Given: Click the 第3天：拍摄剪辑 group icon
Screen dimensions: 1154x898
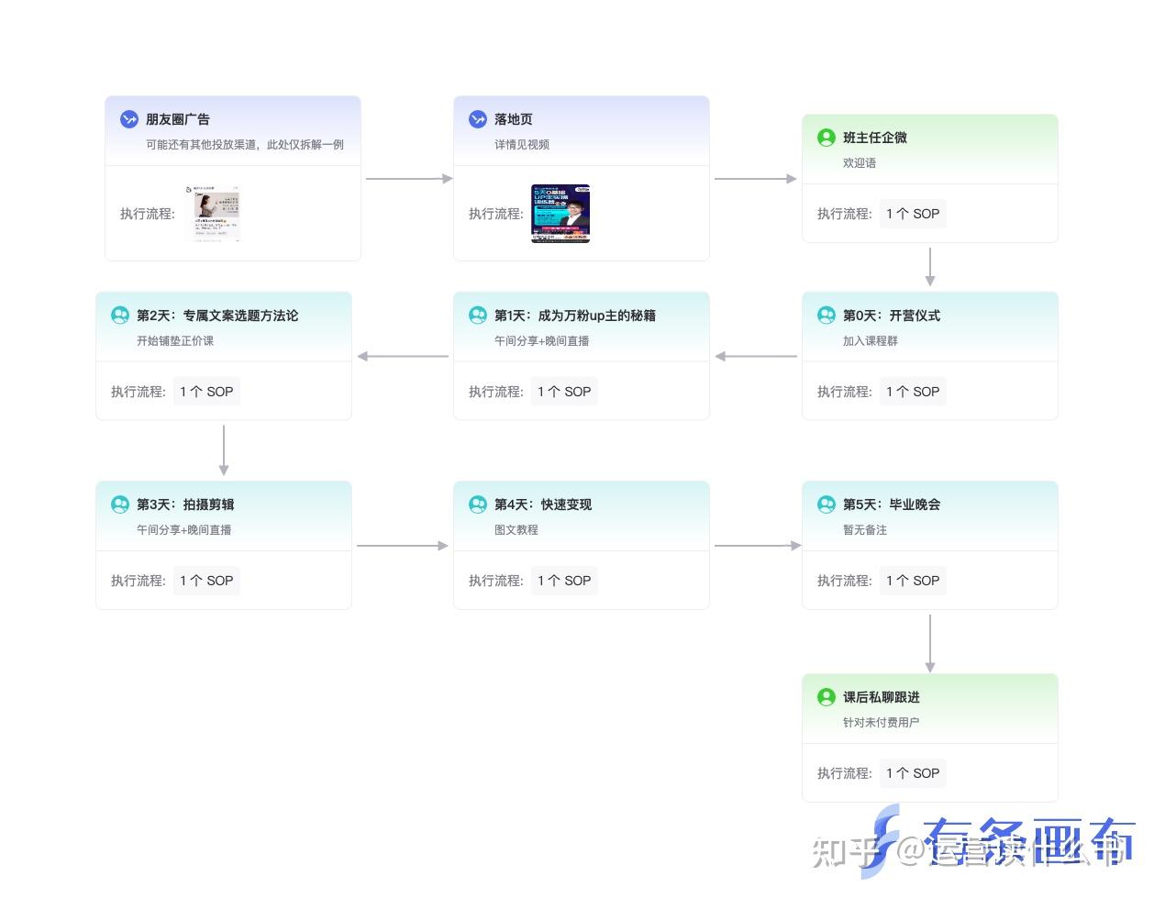Looking at the screenshot, I should point(120,504).
